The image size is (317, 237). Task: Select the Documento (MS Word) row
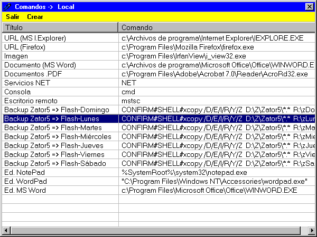(40, 65)
